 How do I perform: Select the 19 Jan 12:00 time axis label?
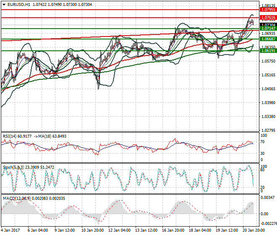[x=227, y=230]
